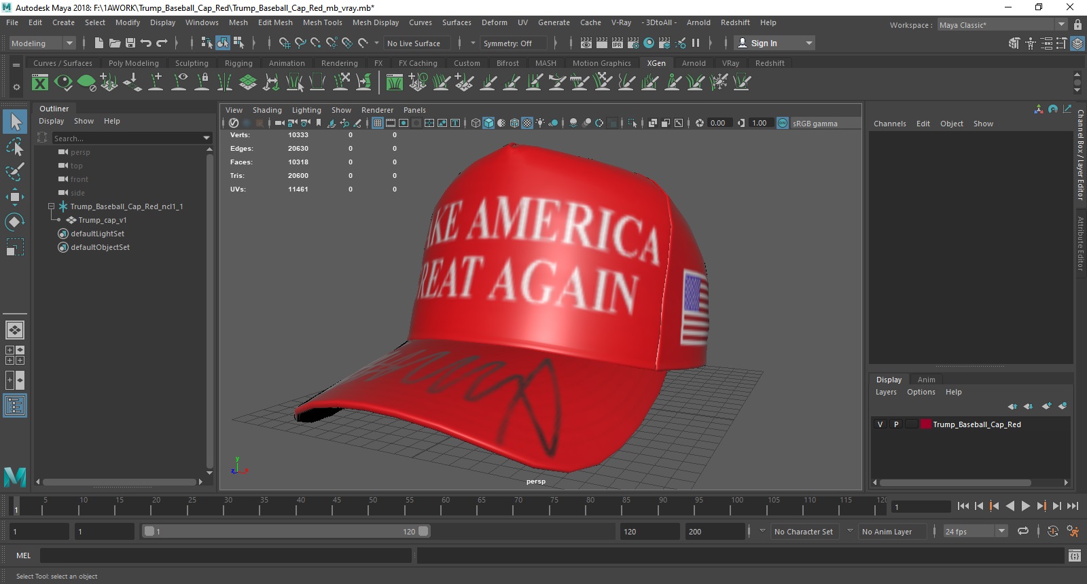Play the animation forwards
The height and width of the screenshot is (584, 1087).
click(x=1025, y=506)
